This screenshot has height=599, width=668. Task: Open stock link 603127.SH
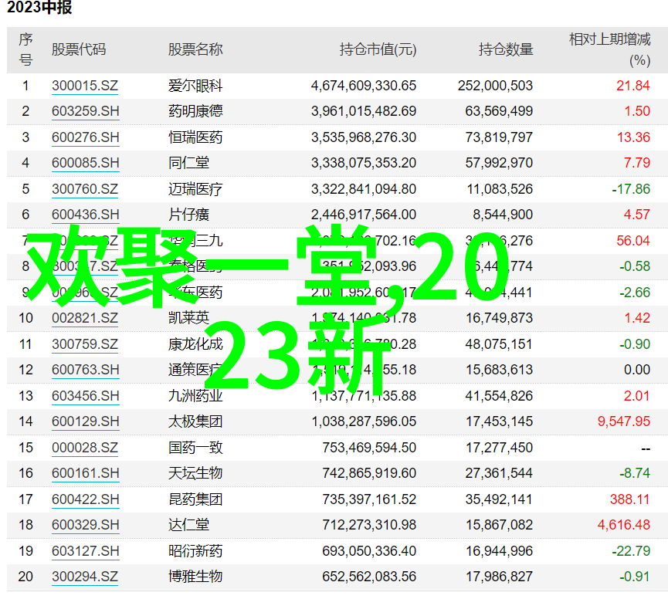pyautogui.click(x=85, y=551)
